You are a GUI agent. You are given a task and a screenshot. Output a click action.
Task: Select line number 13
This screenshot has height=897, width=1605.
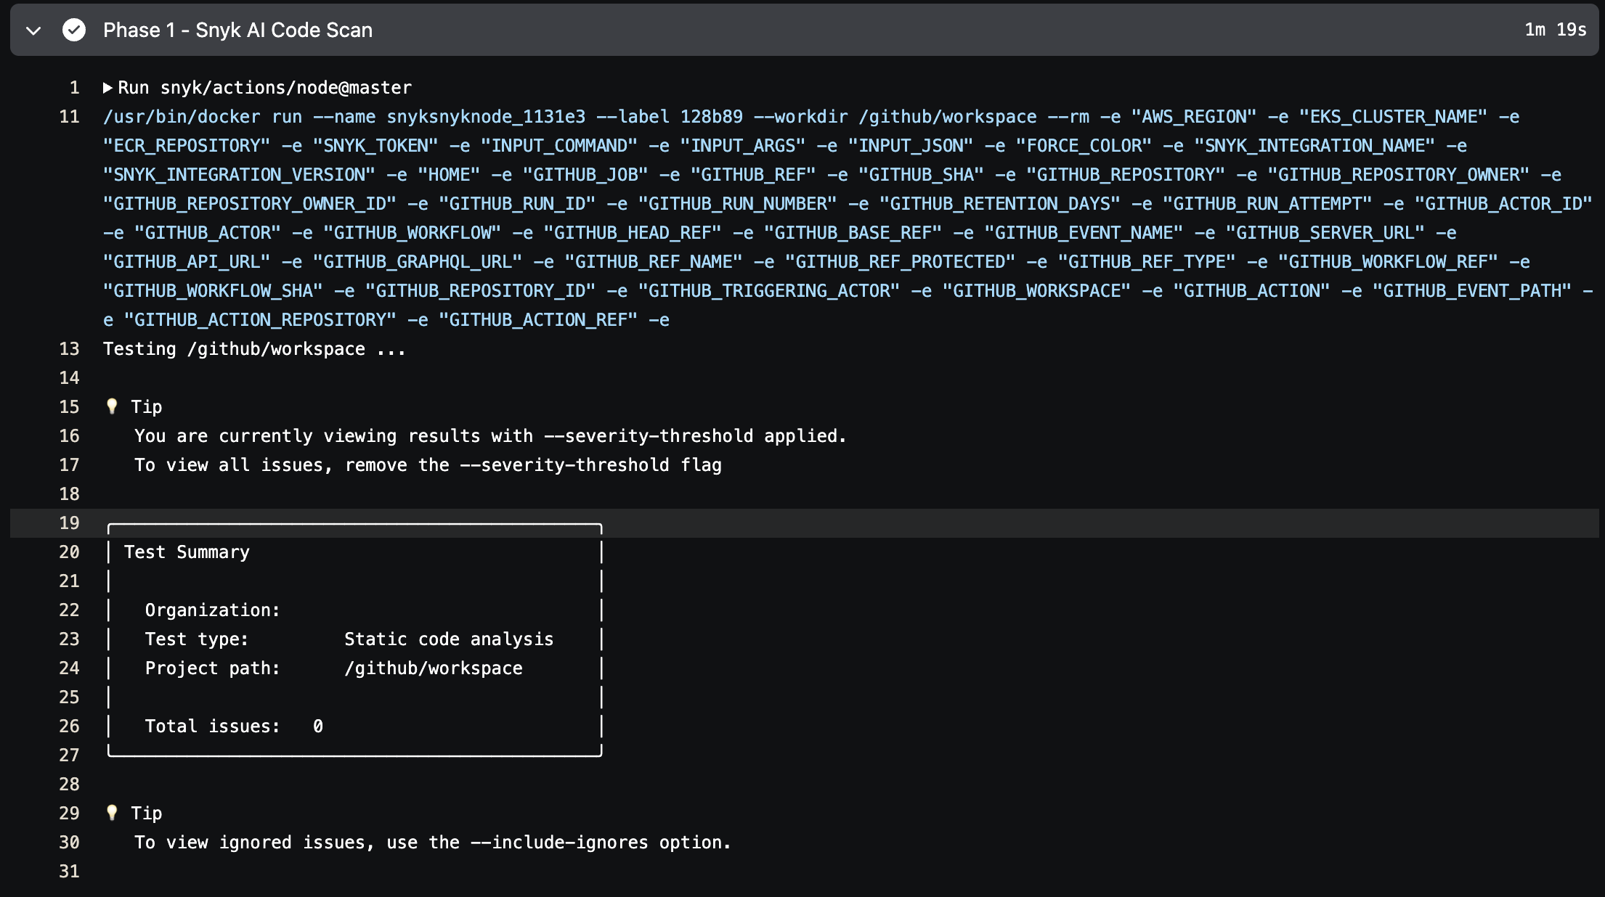click(69, 349)
